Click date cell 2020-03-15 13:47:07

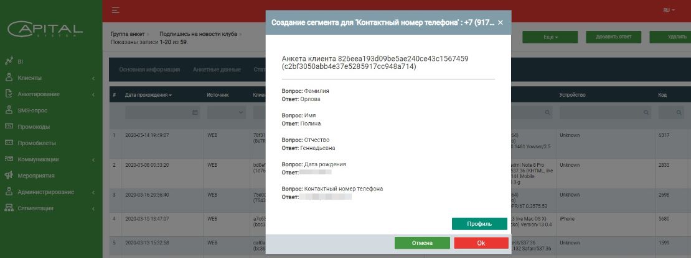pos(147,218)
